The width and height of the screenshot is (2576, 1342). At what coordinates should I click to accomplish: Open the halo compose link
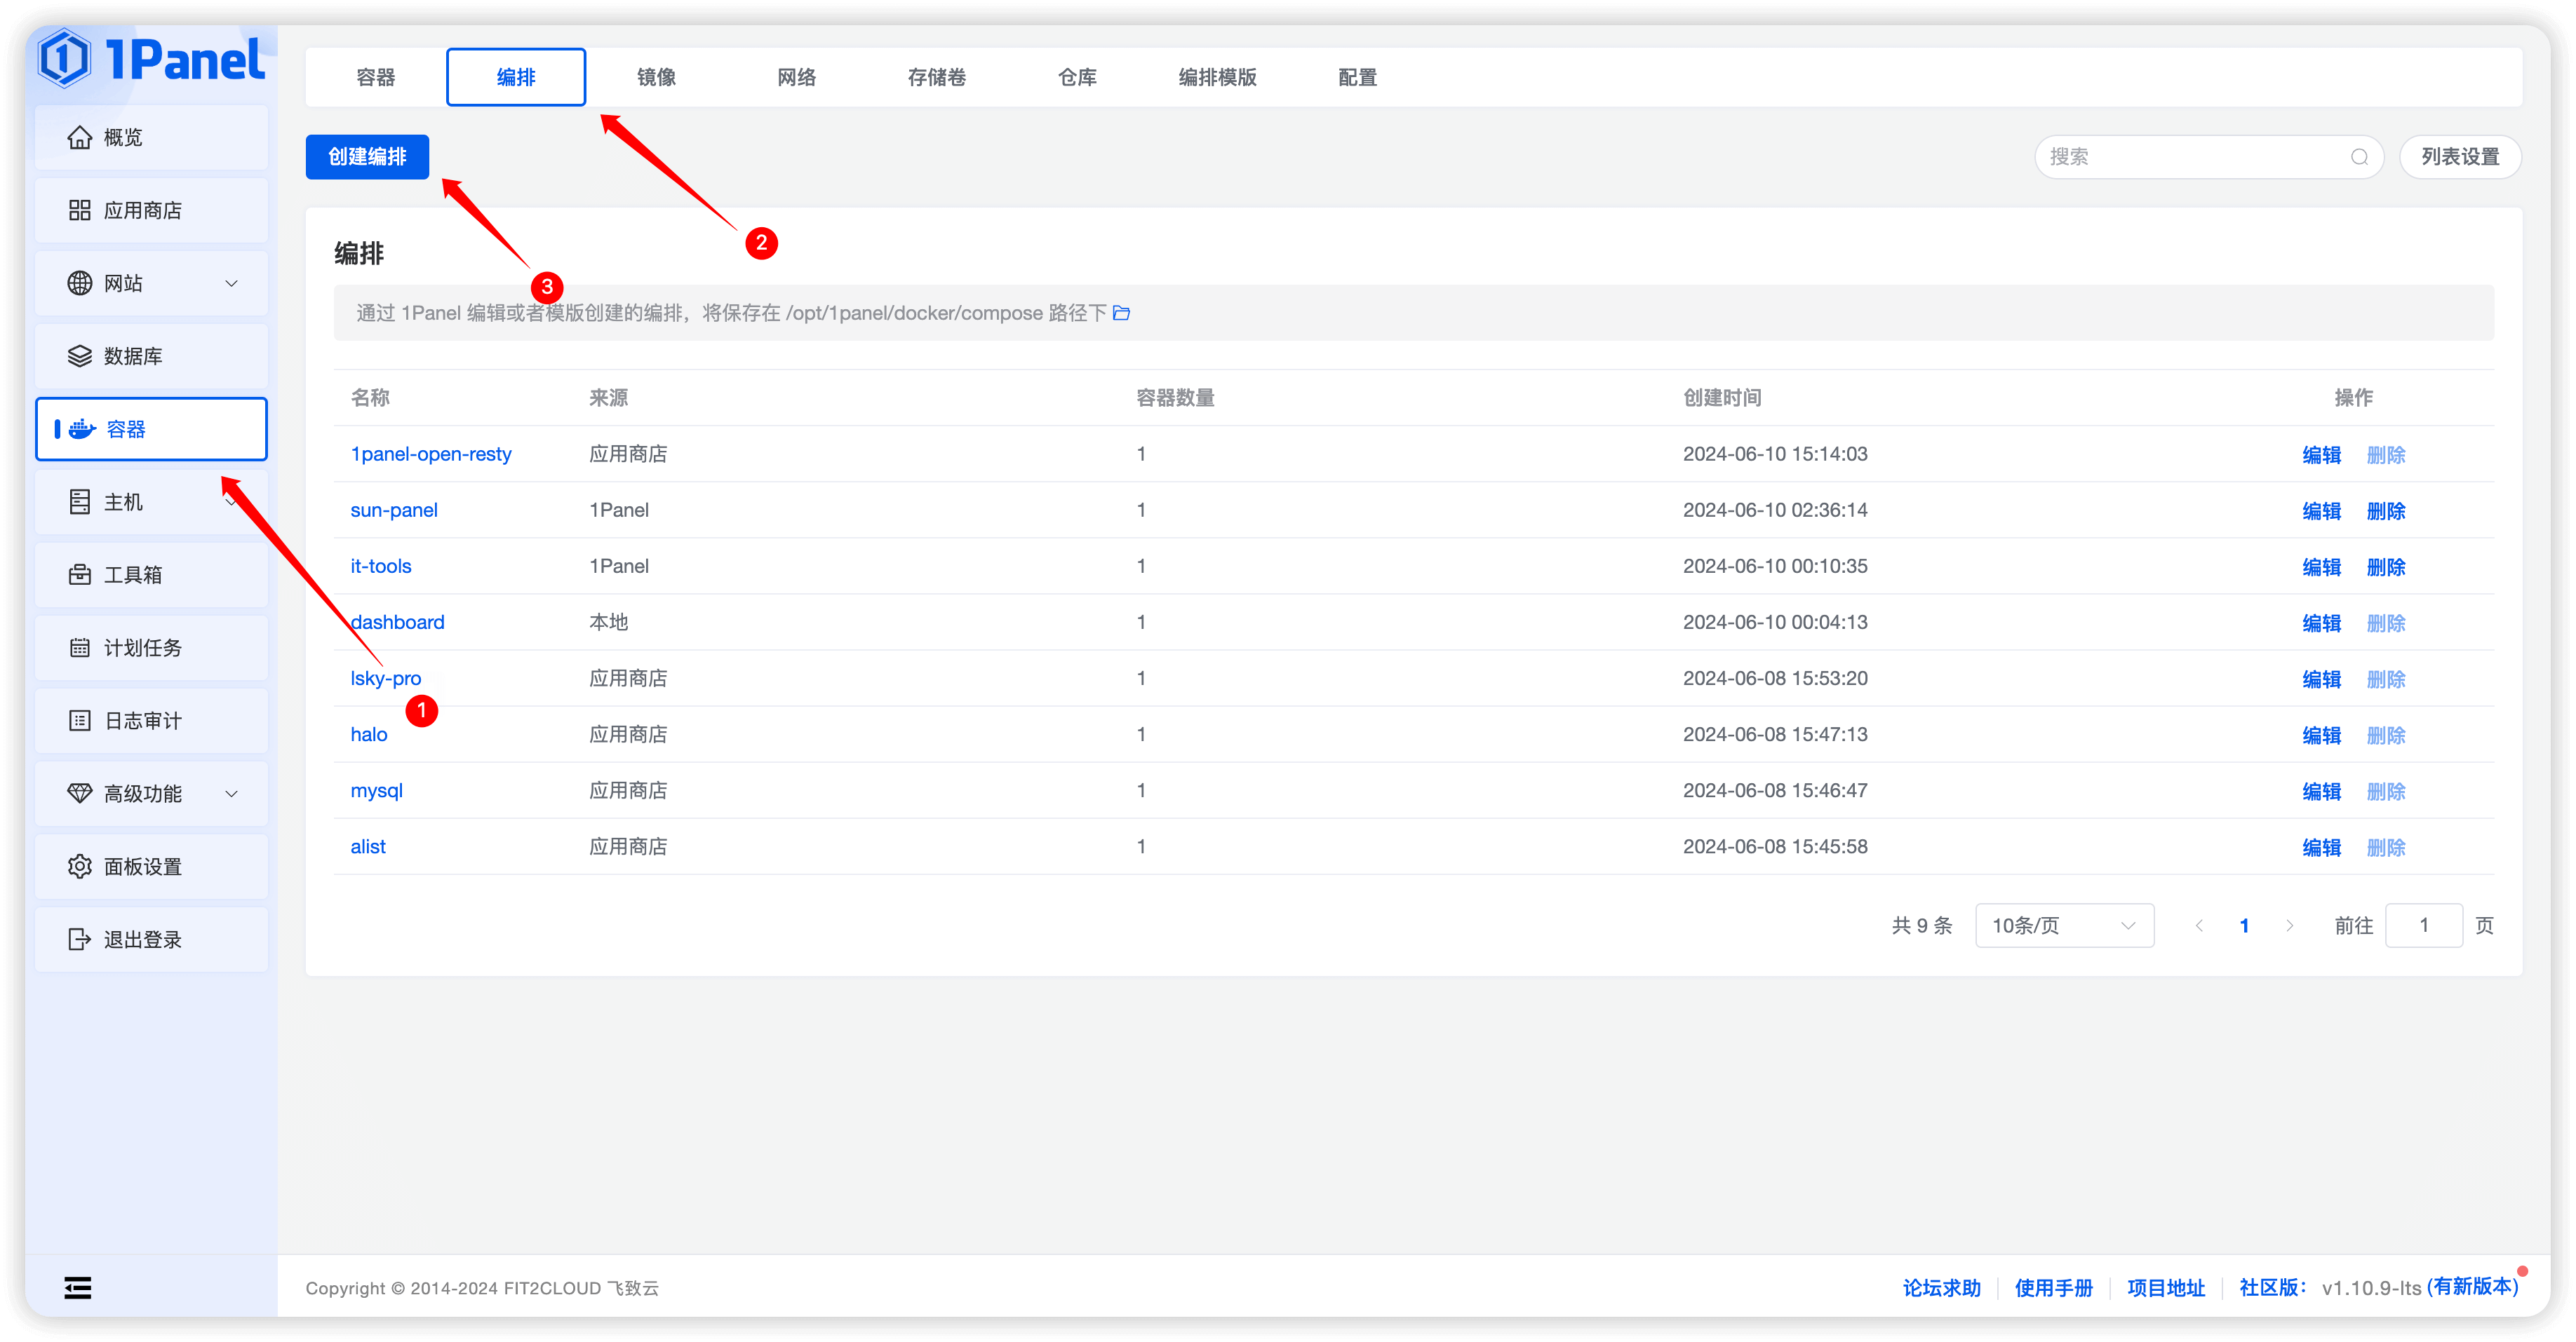tap(369, 733)
